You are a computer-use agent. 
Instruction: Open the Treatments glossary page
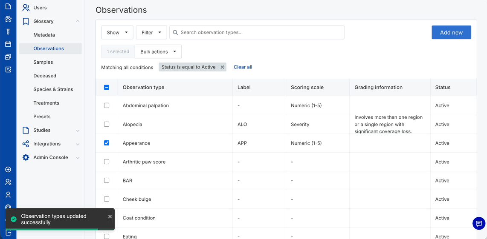point(46,103)
